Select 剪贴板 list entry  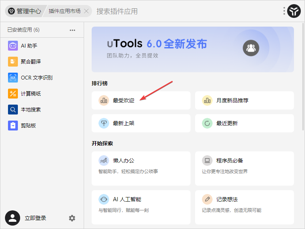(42, 126)
